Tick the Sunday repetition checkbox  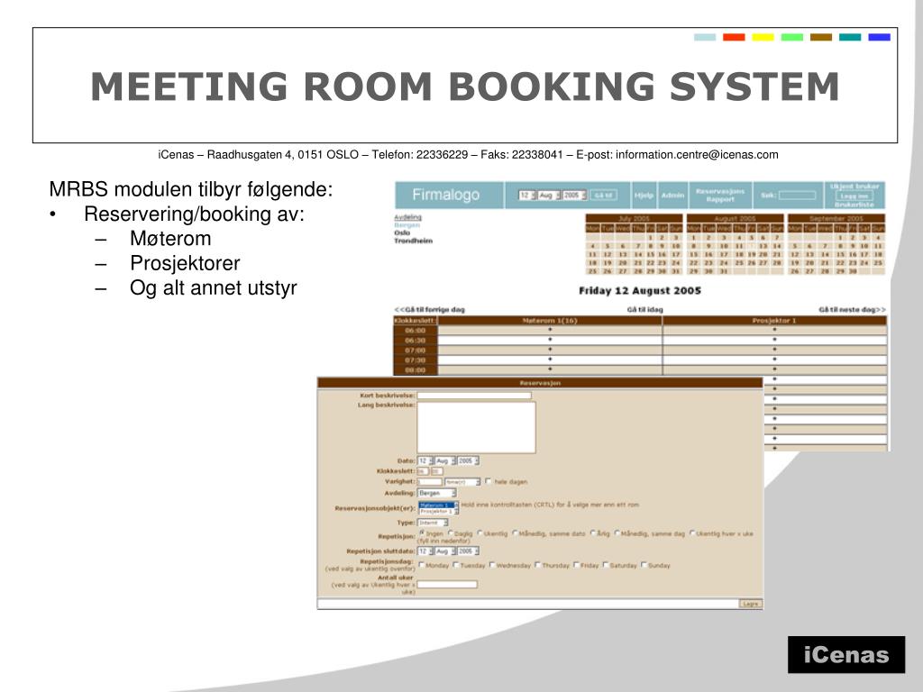[x=644, y=565]
